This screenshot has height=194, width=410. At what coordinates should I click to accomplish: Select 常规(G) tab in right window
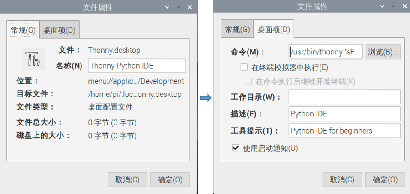pos(237,30)
